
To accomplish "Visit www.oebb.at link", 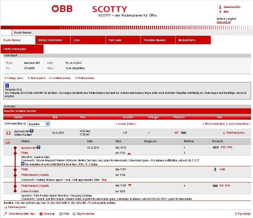I will [x=223, y=22].
